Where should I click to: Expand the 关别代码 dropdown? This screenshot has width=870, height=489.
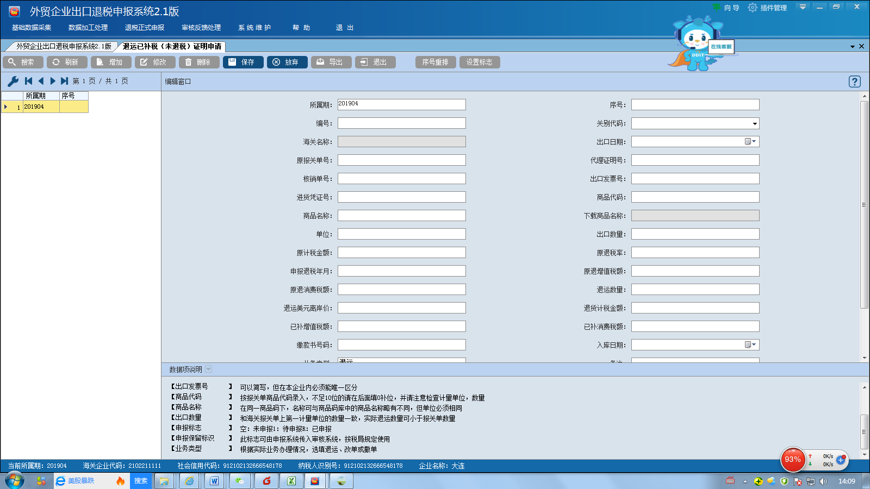click(x=754, y=124)
